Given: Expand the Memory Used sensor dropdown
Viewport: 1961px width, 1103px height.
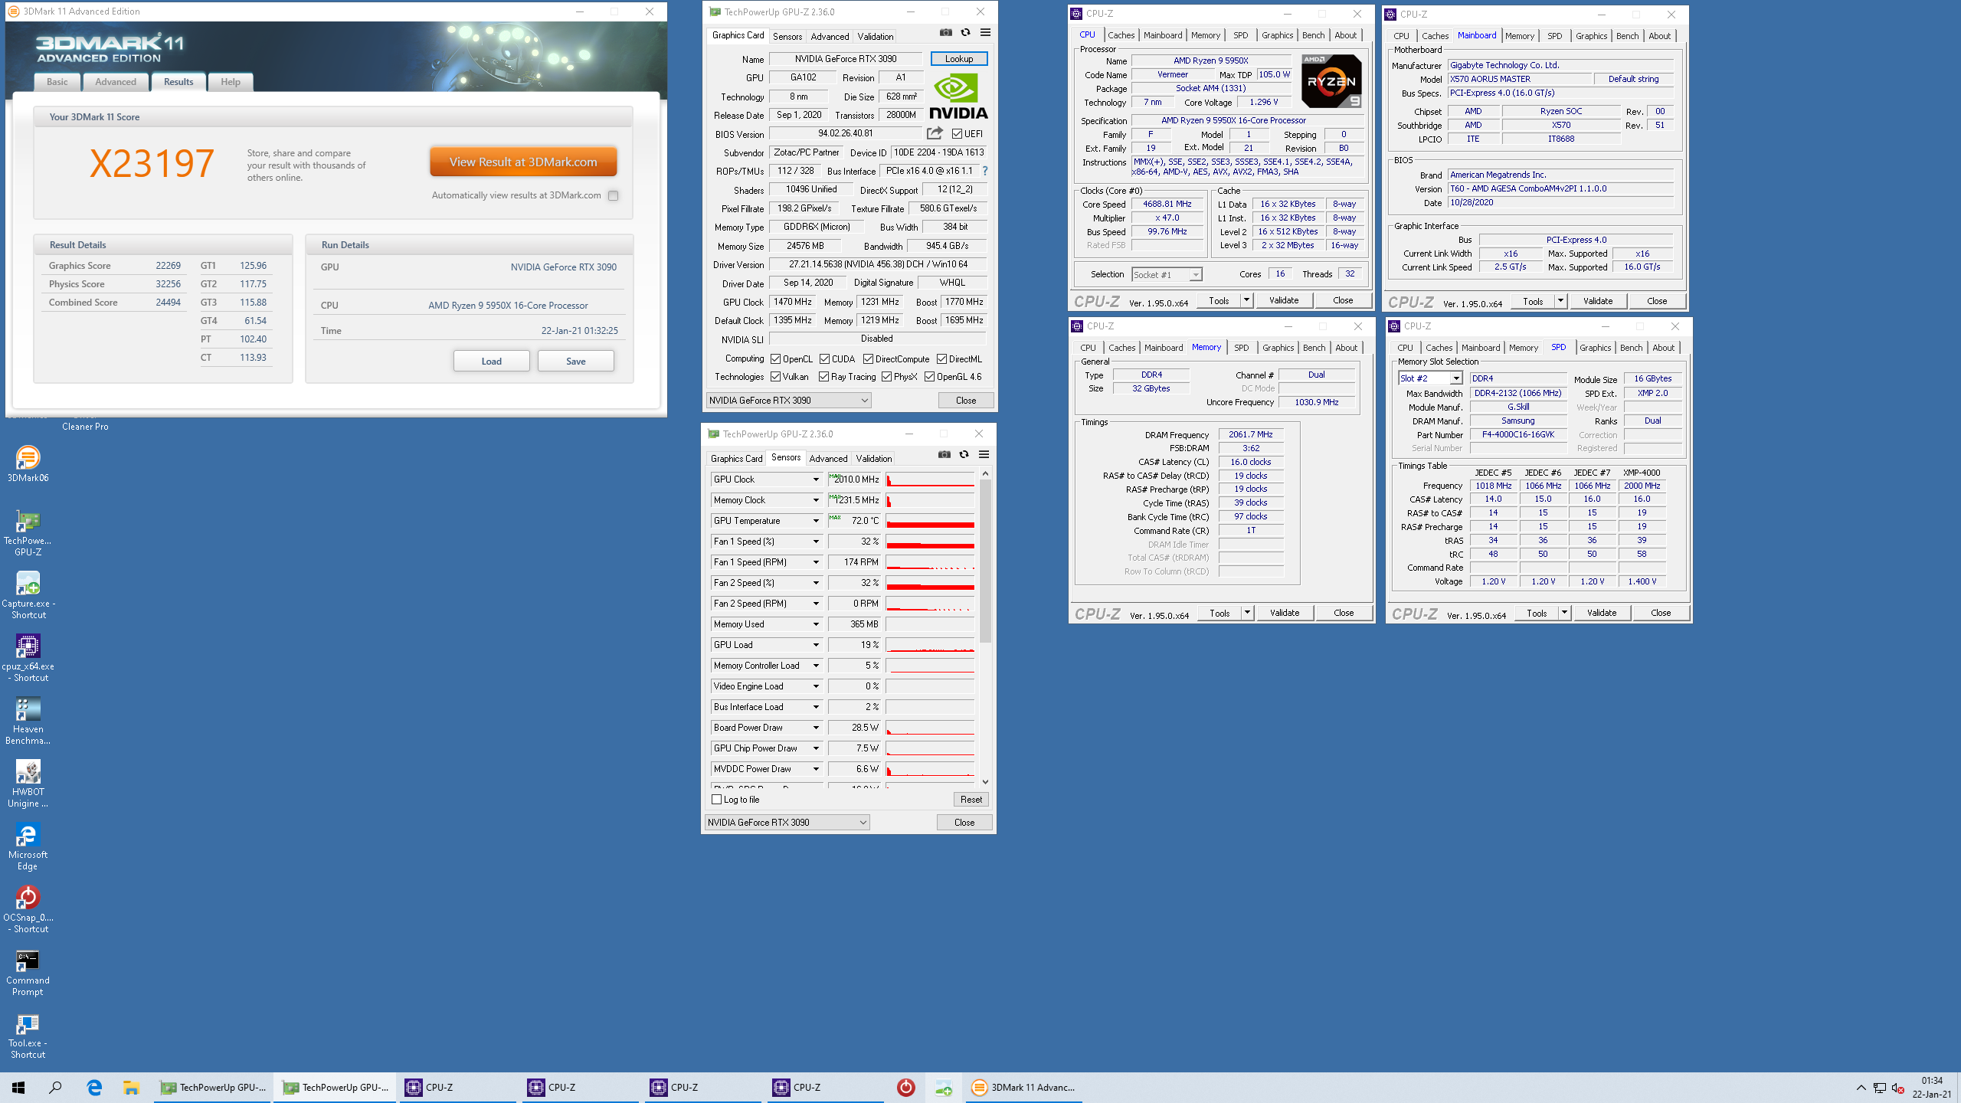Looking at the screenshot, I should pyautogui.click(x=816, y=624).
